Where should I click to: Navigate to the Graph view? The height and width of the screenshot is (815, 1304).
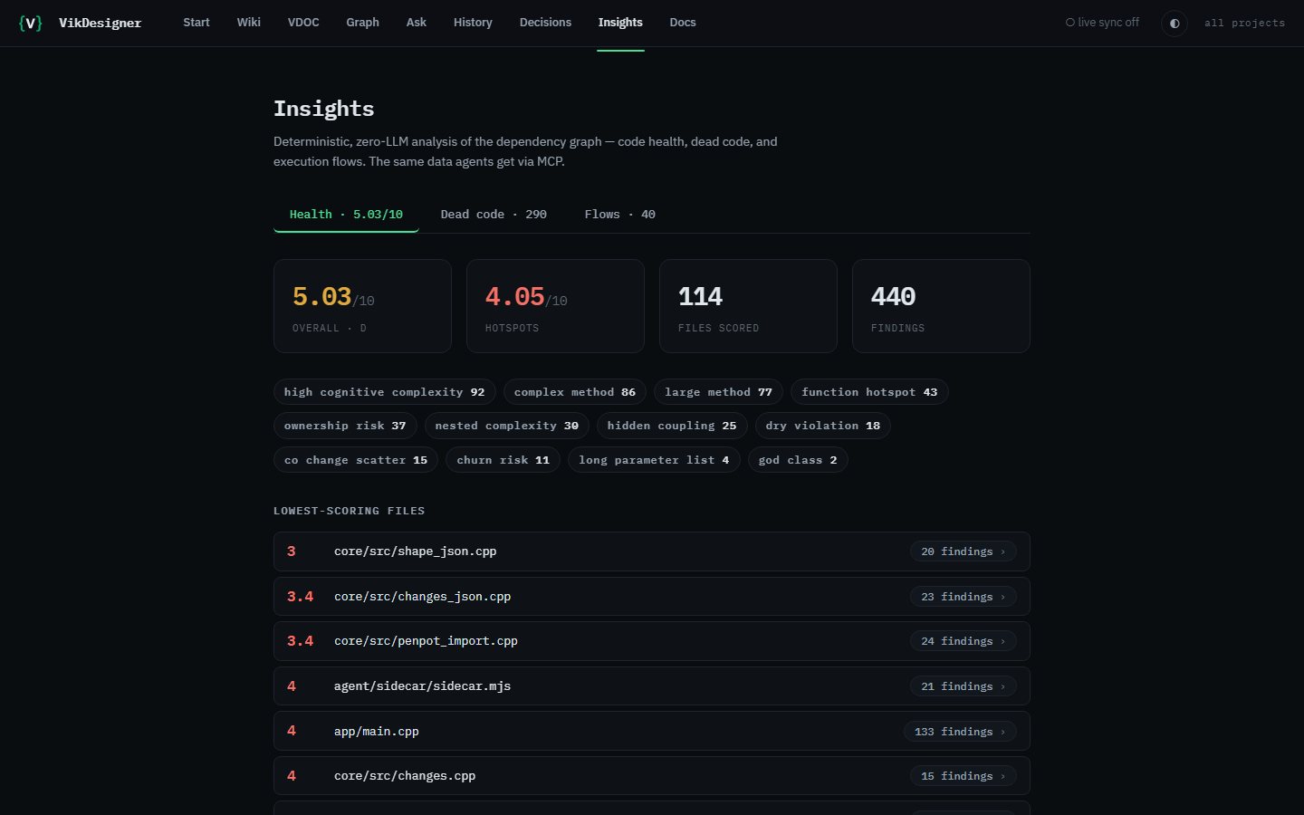pyautogui.click(x=362, y=23)
